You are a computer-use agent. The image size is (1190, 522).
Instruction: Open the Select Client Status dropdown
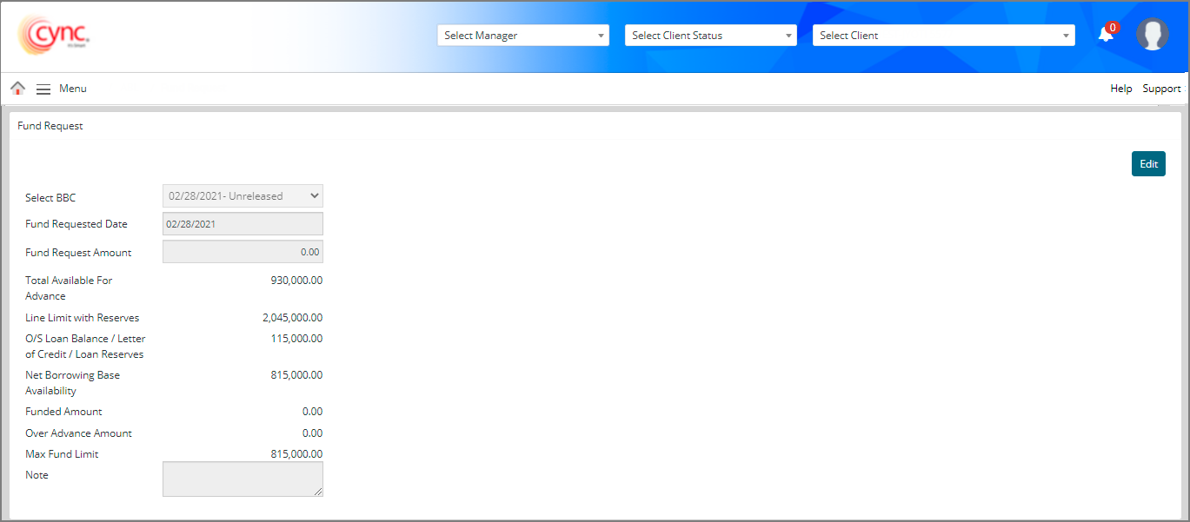pos(710,36)
